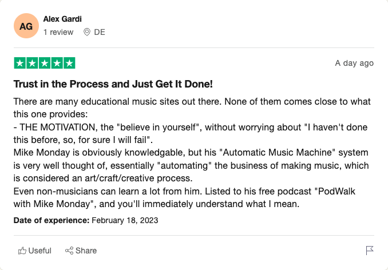Viewport: 388px width, 270px height.
Task: Click the "February 18, 2023" date text
Action: (x=125, y=220)
